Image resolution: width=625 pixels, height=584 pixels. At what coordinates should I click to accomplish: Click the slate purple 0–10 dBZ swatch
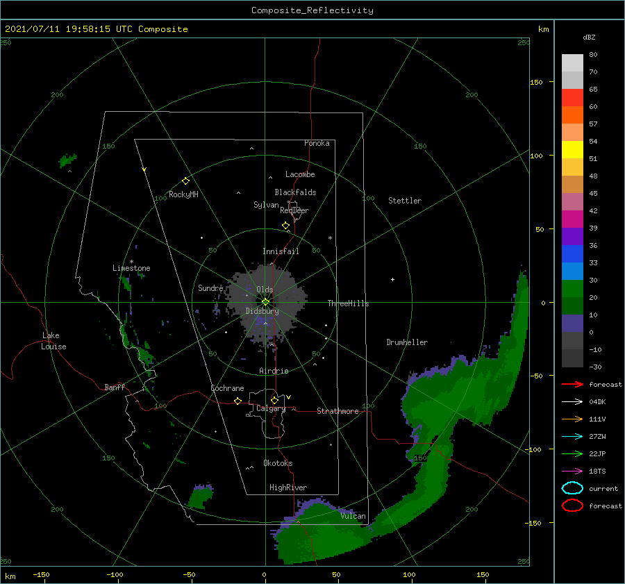pyautogui.click(x=572, y=324)
